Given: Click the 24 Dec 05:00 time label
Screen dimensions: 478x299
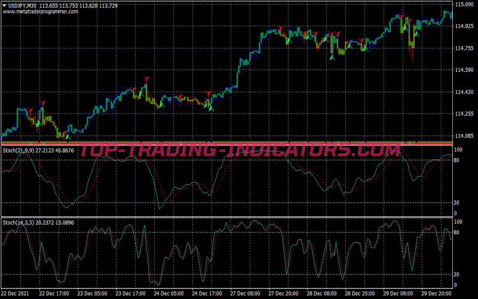Looking at the screenshot, I should pyautogui.click(x=168, y=294).
